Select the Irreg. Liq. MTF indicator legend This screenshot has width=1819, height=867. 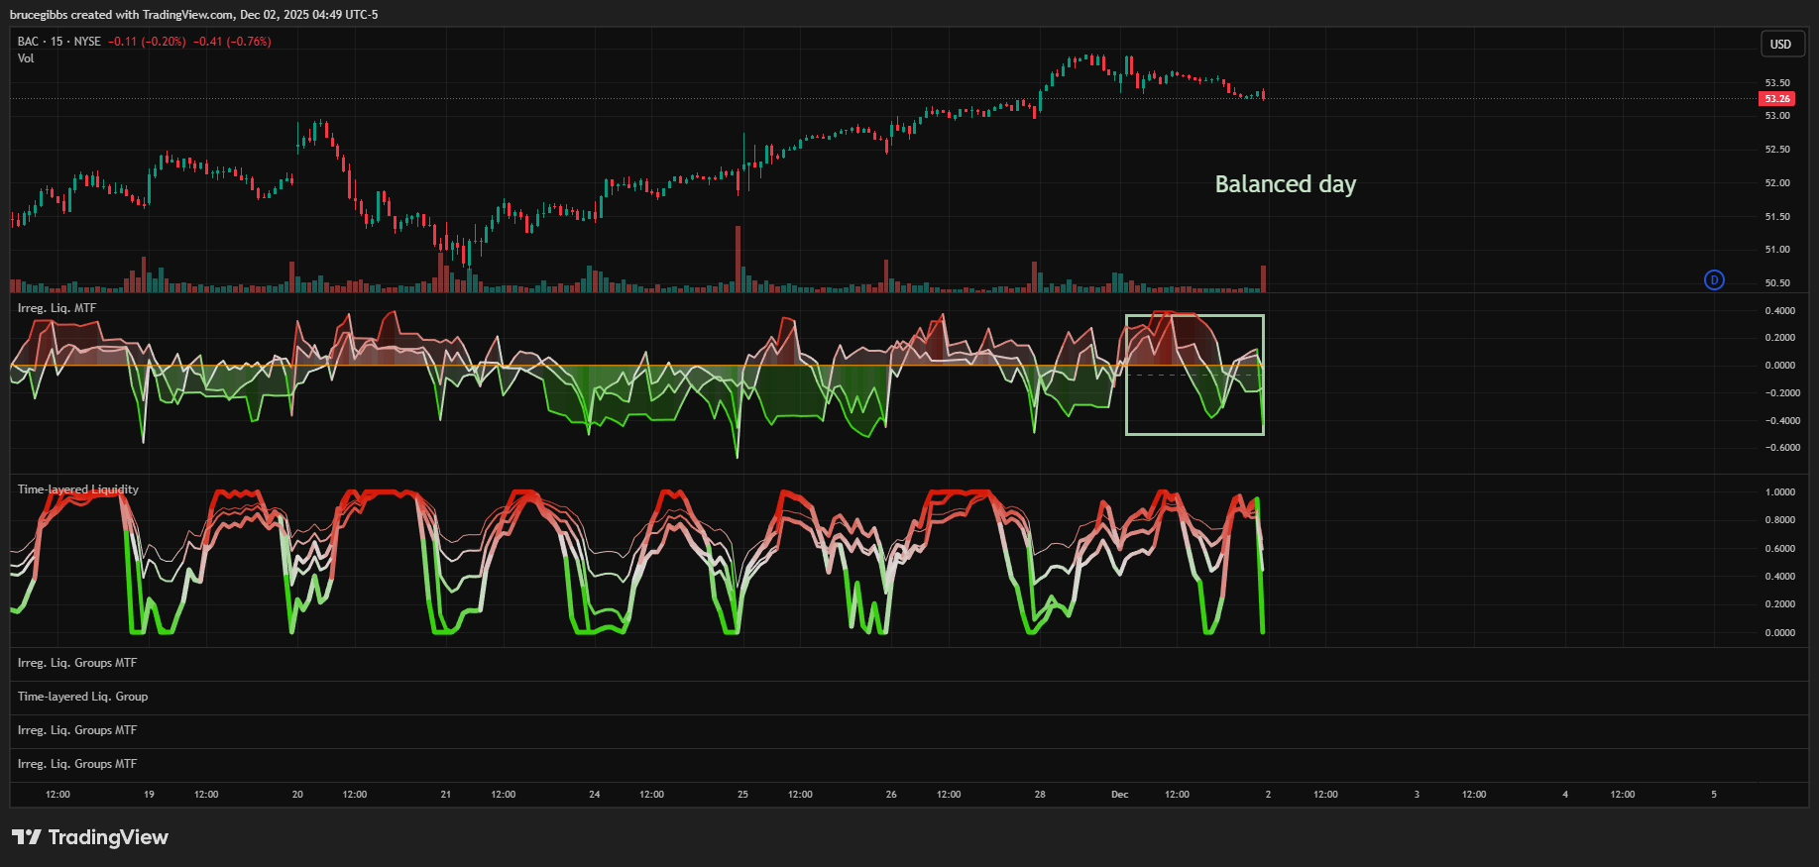point(57,308)
